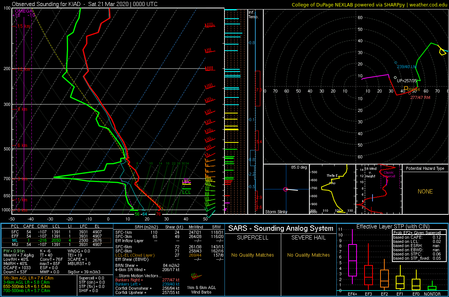The height and width of the screenshot is (297, 449).
Task: Open the weather.cod.edu credit text
Action: tap(370, 5)
